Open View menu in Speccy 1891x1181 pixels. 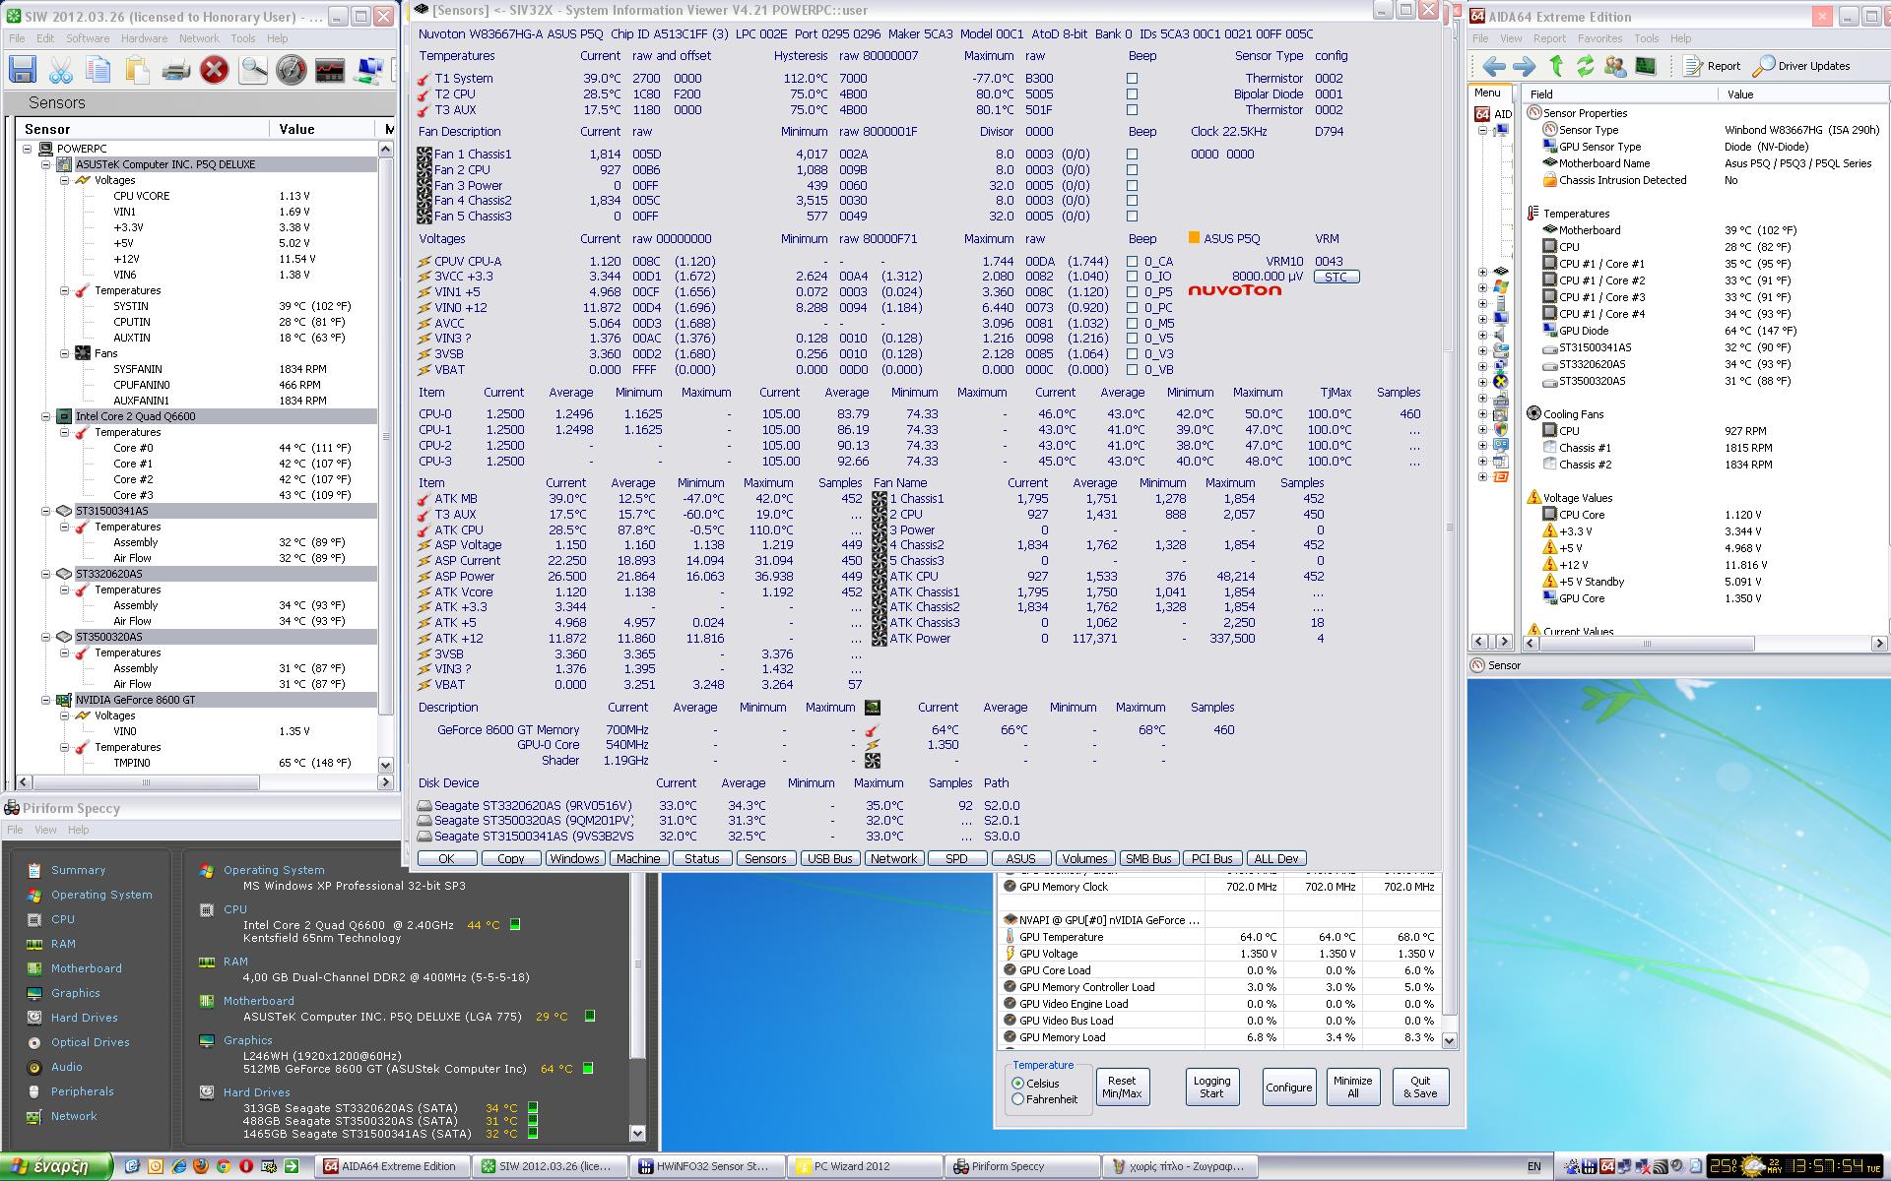point(45,830)
